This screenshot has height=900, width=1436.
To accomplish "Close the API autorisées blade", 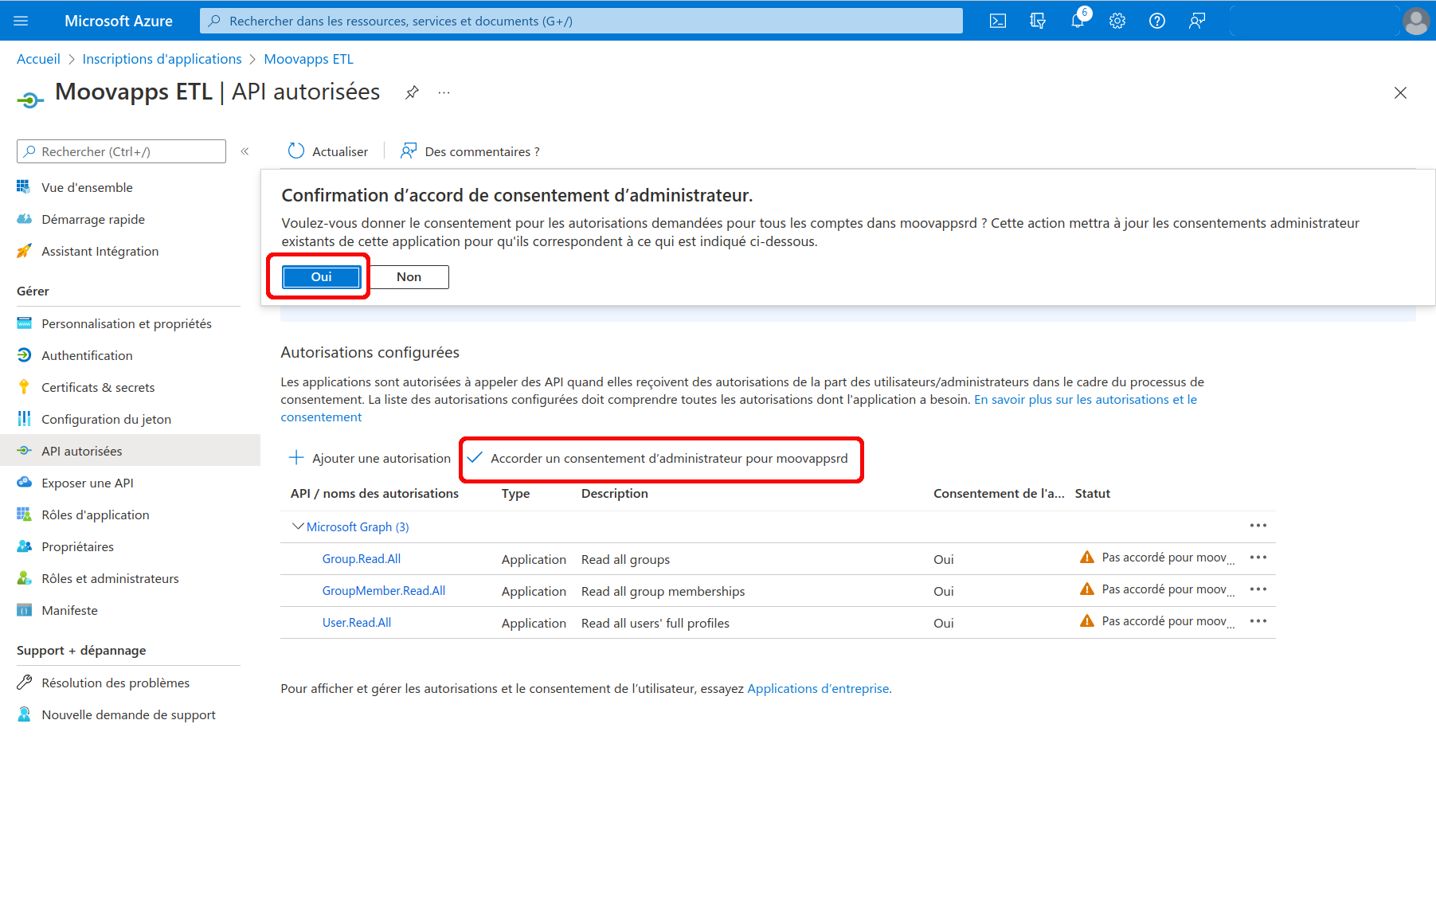I will click(x=1400, y=92).
